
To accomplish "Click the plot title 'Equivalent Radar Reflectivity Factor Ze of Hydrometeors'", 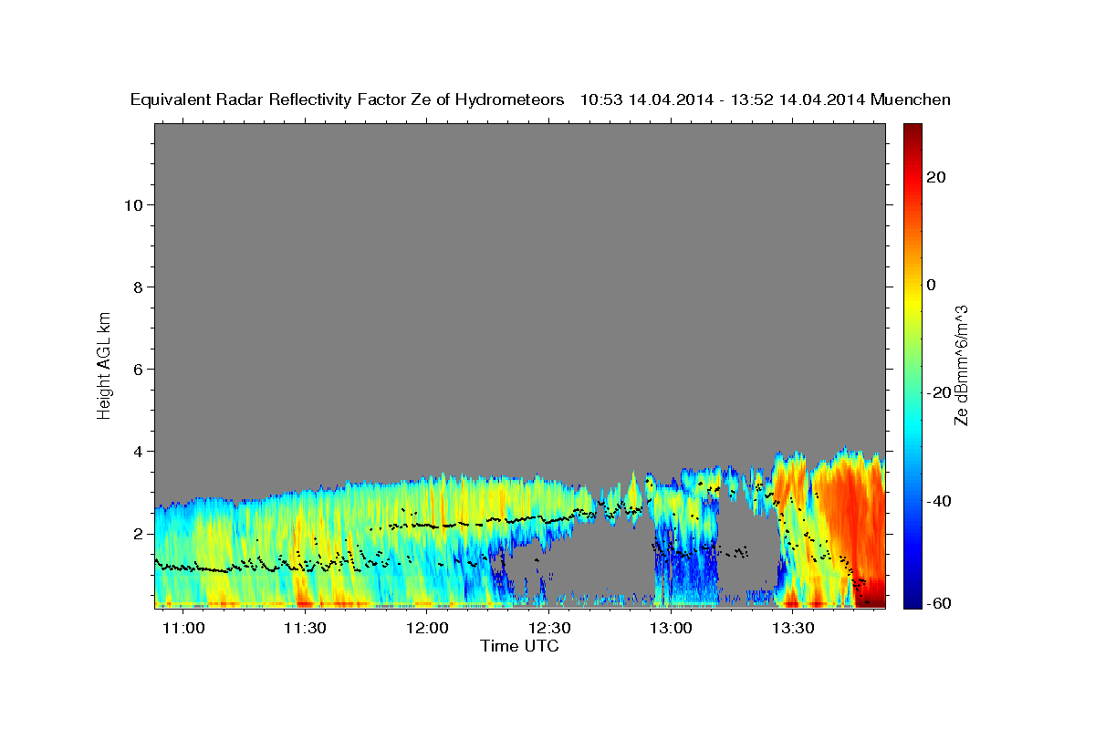I will [x=348, y=99].
